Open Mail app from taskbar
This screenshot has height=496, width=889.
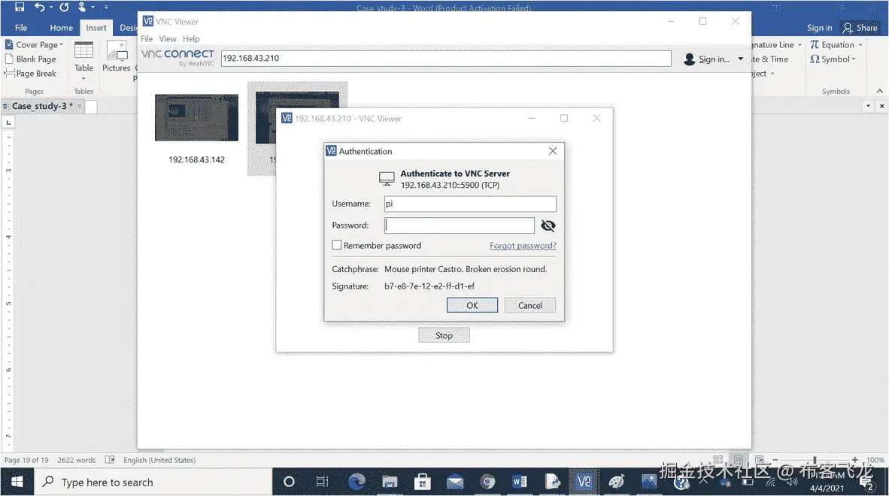[x=455, y=482]
